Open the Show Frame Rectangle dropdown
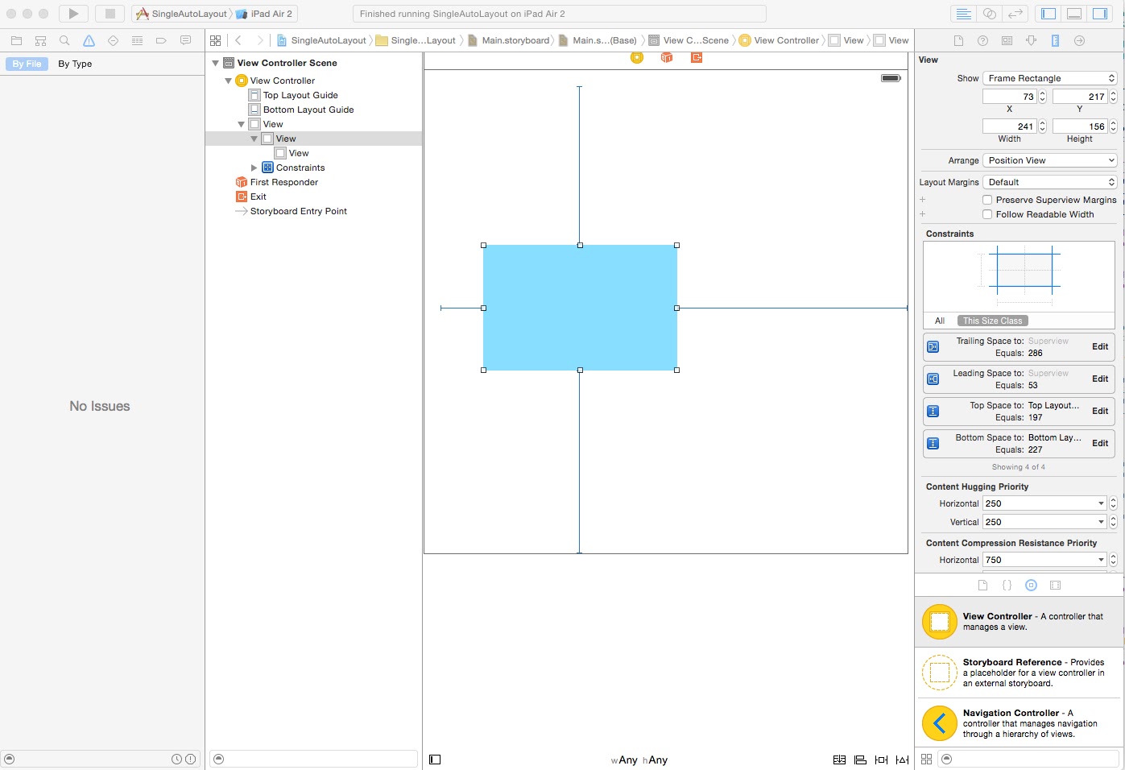Screen dimensions: 1125x770 (x=1048, y=77)
